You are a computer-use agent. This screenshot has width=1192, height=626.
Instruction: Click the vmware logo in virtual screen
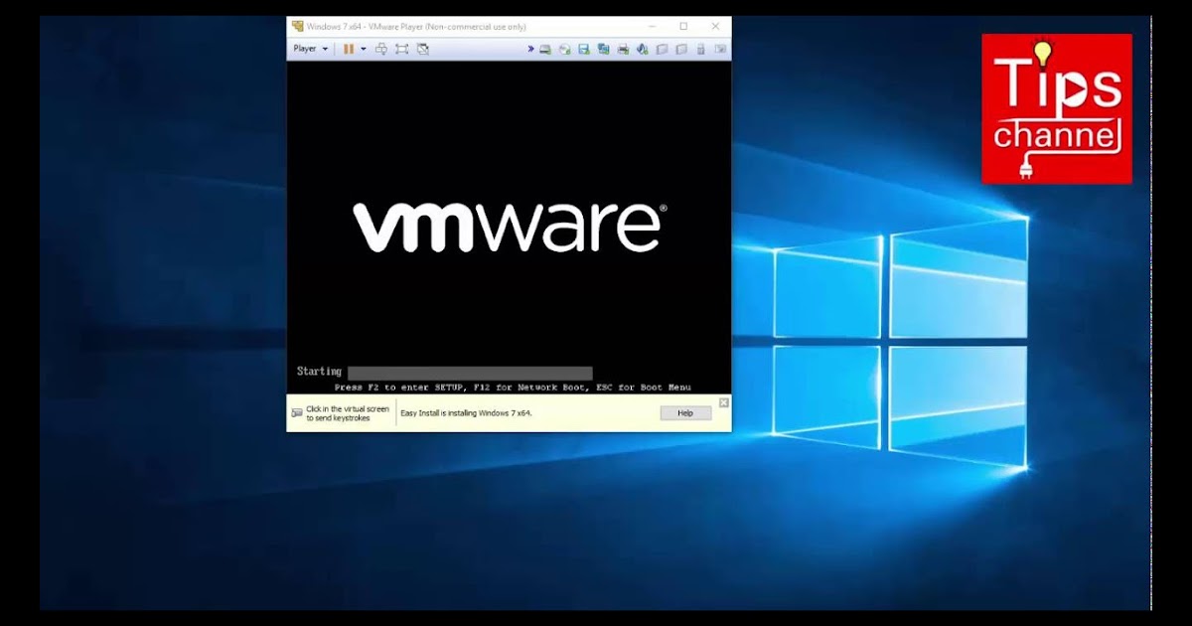tap(510, 227)
